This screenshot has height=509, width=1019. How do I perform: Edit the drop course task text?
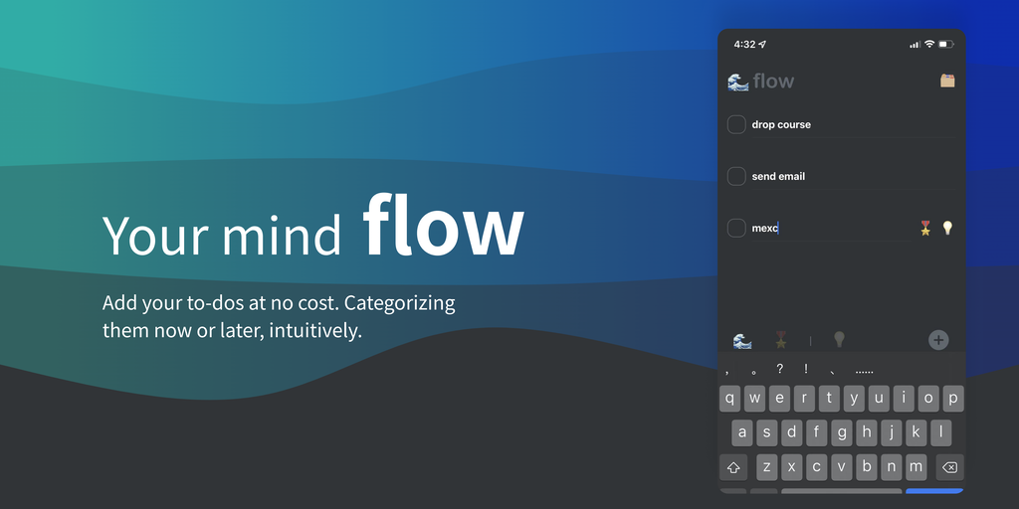pyautogui.click(x=781, y=124)
